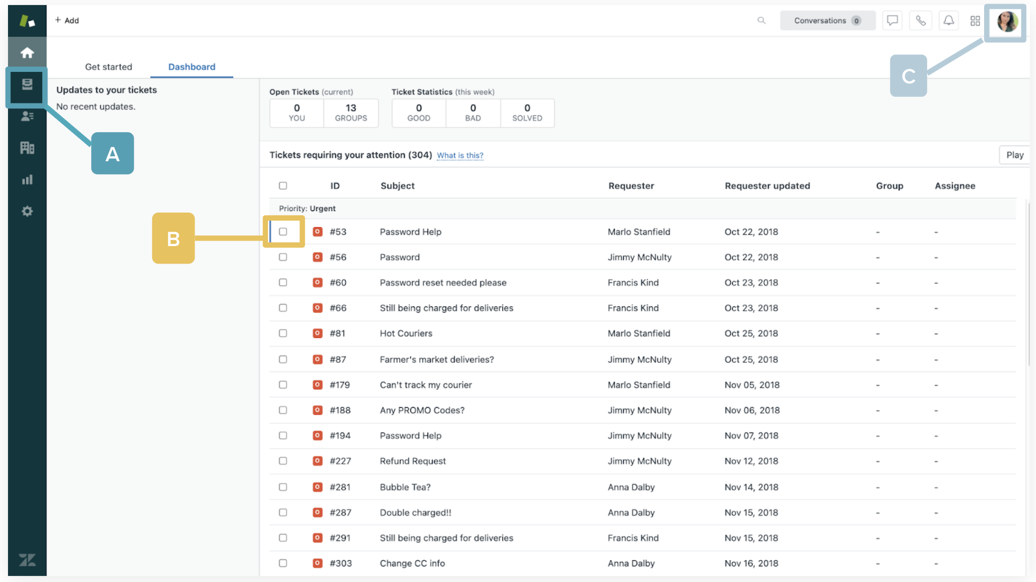Image resolution: width=1036 pixels, height=582 pixels.
Task: Open the search icon in top bar
Action: (x=762, y=20)
